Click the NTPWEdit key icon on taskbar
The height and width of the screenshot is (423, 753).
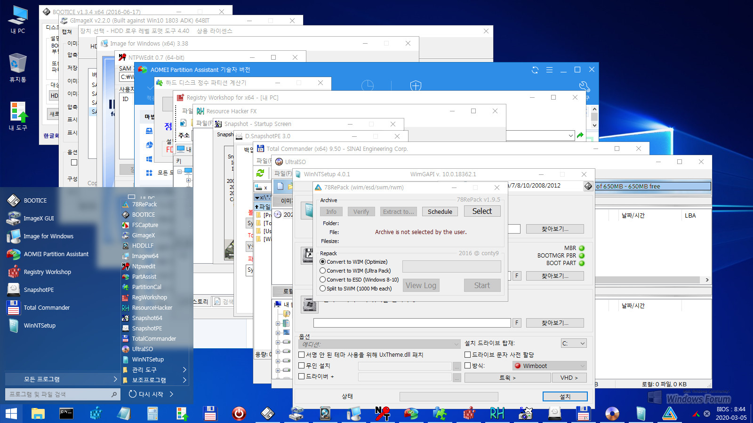click(383, 414)
